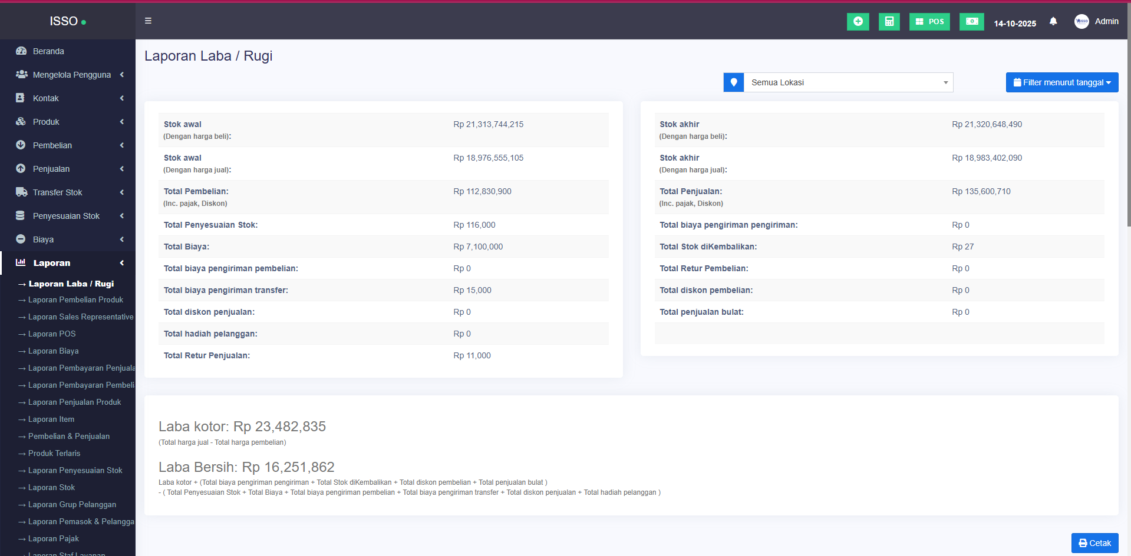Screen dimensions: 1131x556
Task: Open Laporan POS report link
Action: pyautogui.click(x=52, y=334)
